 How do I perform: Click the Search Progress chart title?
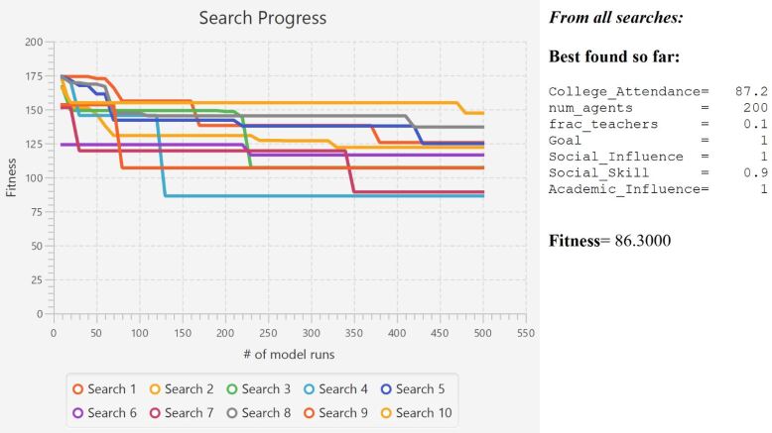pyautogui.click(x=262, y=18)
